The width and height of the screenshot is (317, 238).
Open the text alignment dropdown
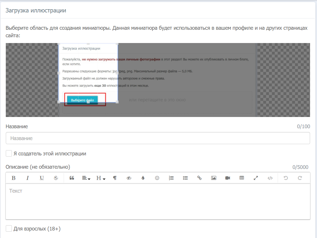pyautogui.click(x=86, y=178)
